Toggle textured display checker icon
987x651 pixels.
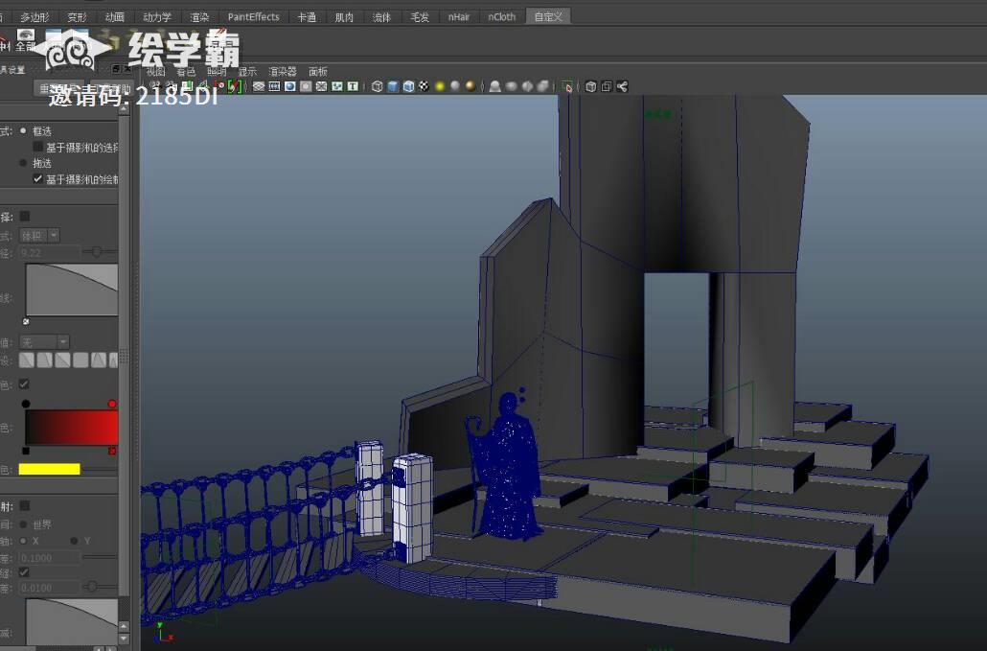(425, 87)
